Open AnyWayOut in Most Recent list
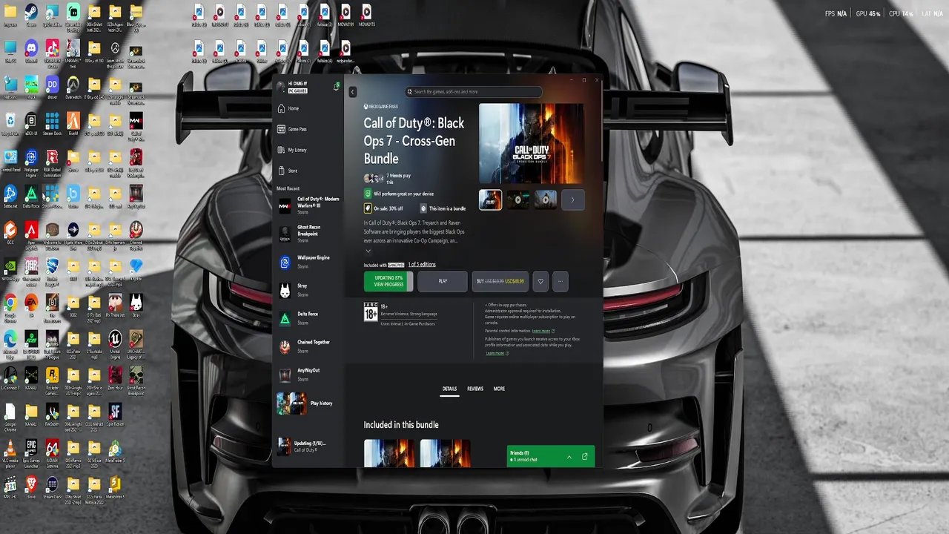 click(x=307, y=375)
